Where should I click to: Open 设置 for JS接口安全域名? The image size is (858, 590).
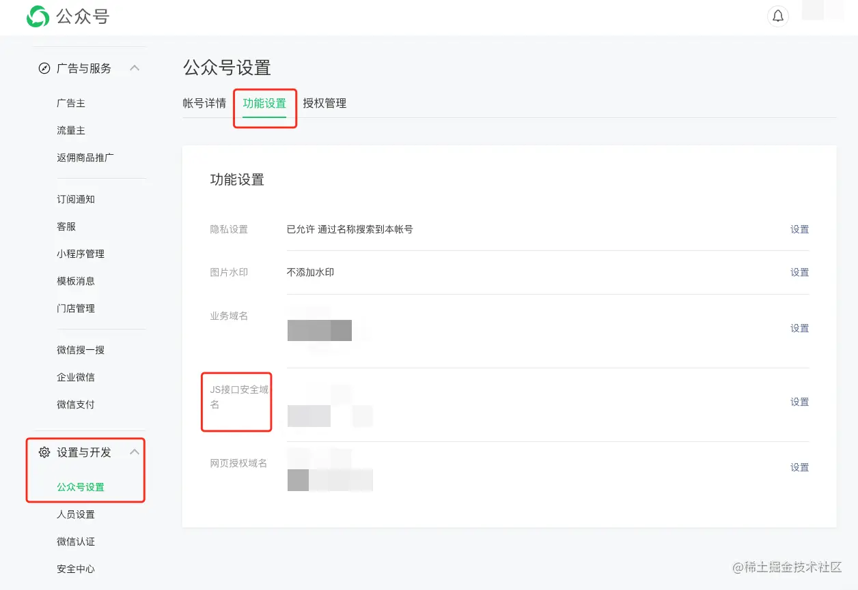coord(799,402)
